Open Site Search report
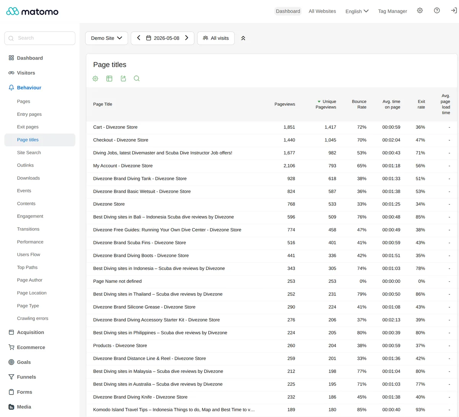 29,153
